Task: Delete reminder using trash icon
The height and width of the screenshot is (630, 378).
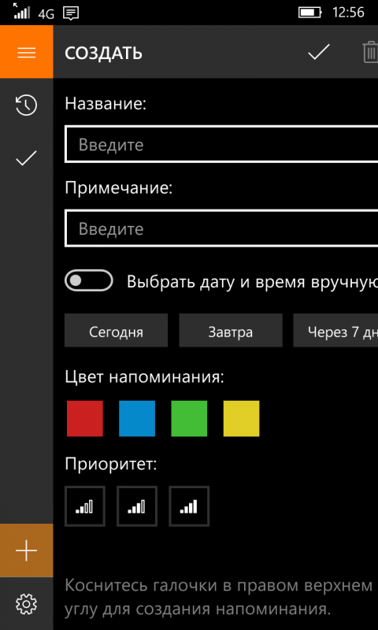Action: [x=370, y=52]
